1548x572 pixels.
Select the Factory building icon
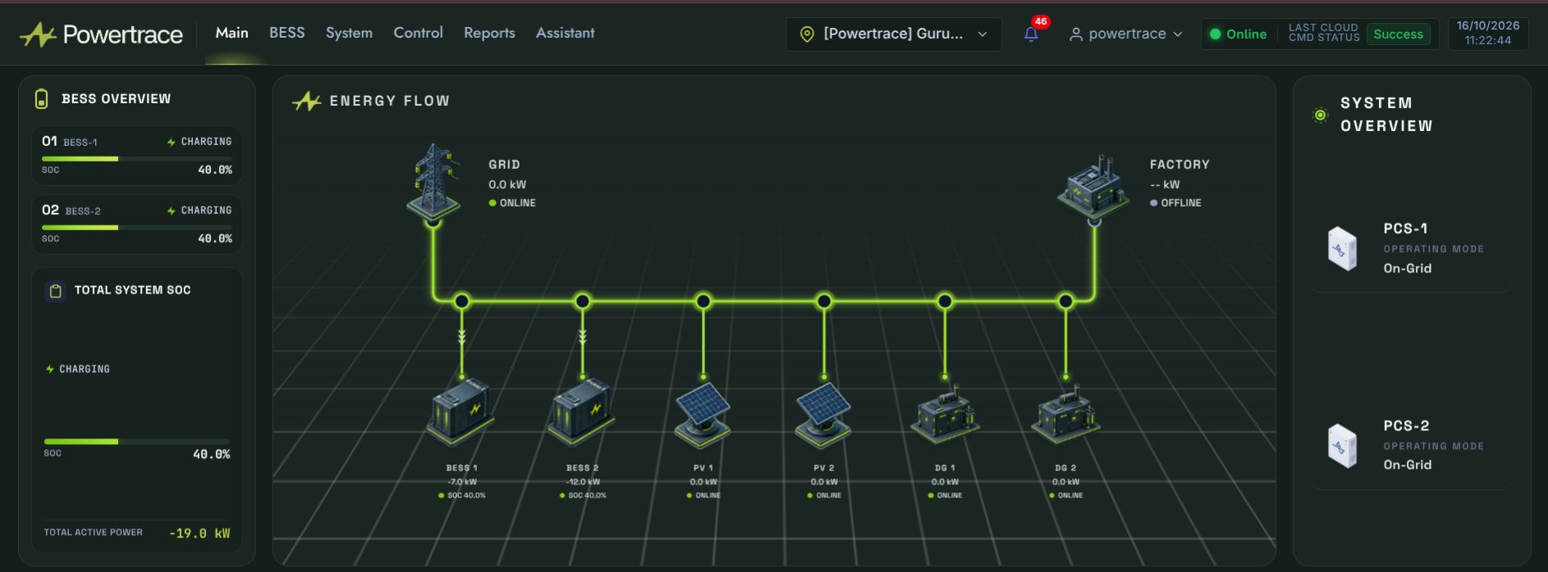tap(1092, 185)
